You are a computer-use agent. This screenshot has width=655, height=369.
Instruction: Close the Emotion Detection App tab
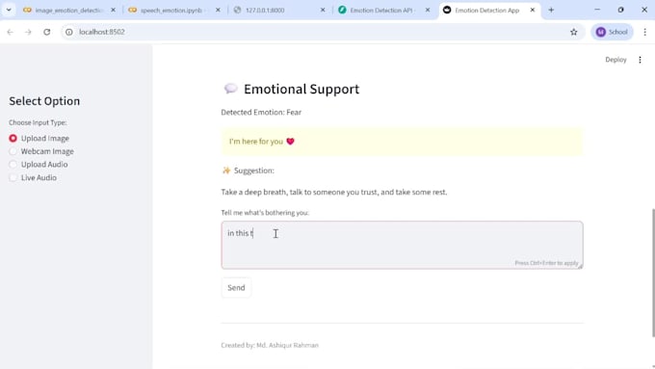[532, 10]
